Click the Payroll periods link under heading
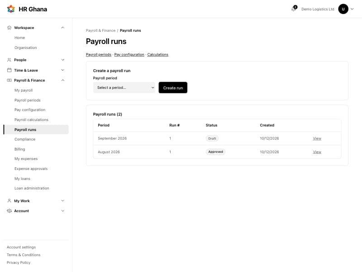The width and height of the screenshot is (362, 272). tap(99, 54)
